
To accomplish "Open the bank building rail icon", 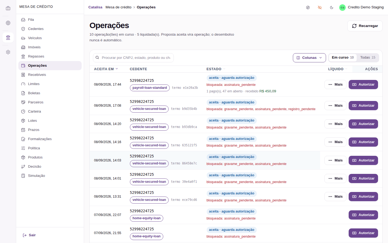I will (x=8, y=37).
